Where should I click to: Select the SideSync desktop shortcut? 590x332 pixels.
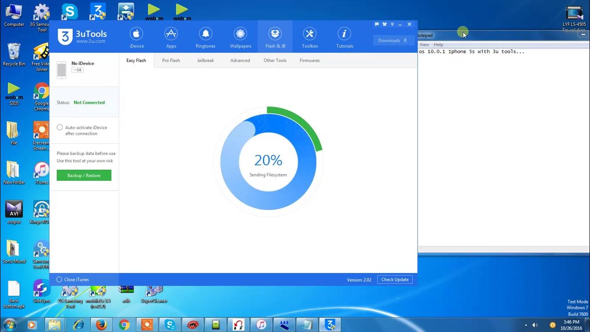point(41,292)
